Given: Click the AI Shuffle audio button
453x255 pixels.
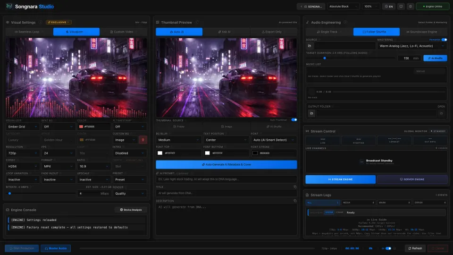Looking at the screenshot, I should click(435, 58).
